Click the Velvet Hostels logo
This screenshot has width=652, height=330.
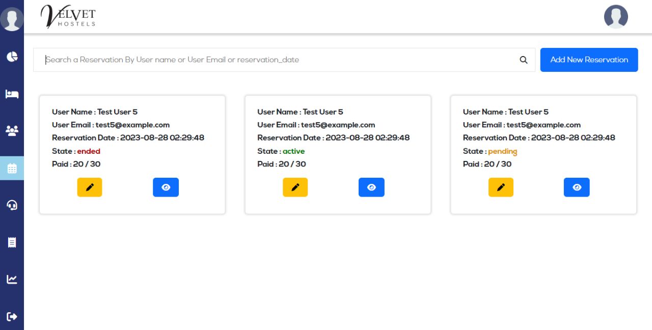pos(68,16)
